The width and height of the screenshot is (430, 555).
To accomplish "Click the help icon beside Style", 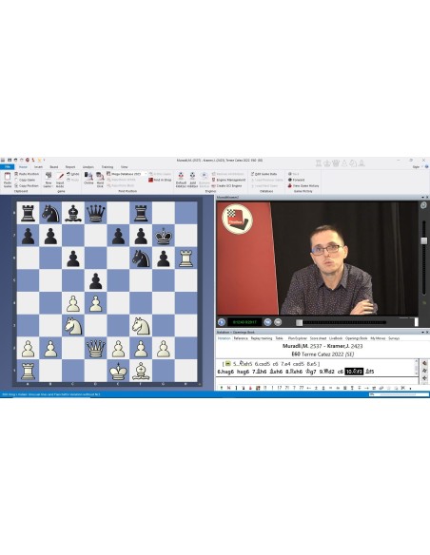I will (x=426, y=166).
